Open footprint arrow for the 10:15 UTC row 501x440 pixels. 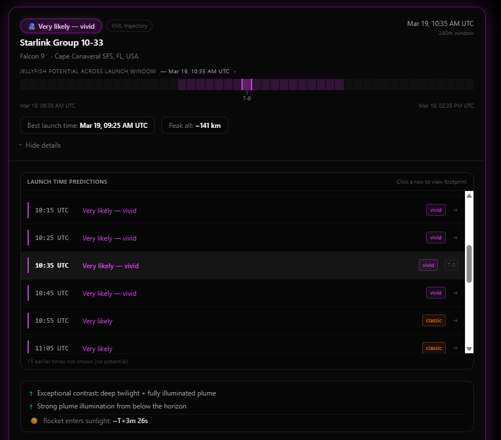click(455, 210)
